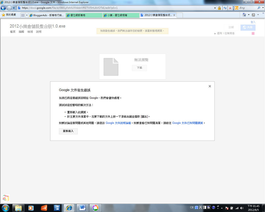
Task: Click the browser Forward arrow button
Action: click(x=9, y=8)
